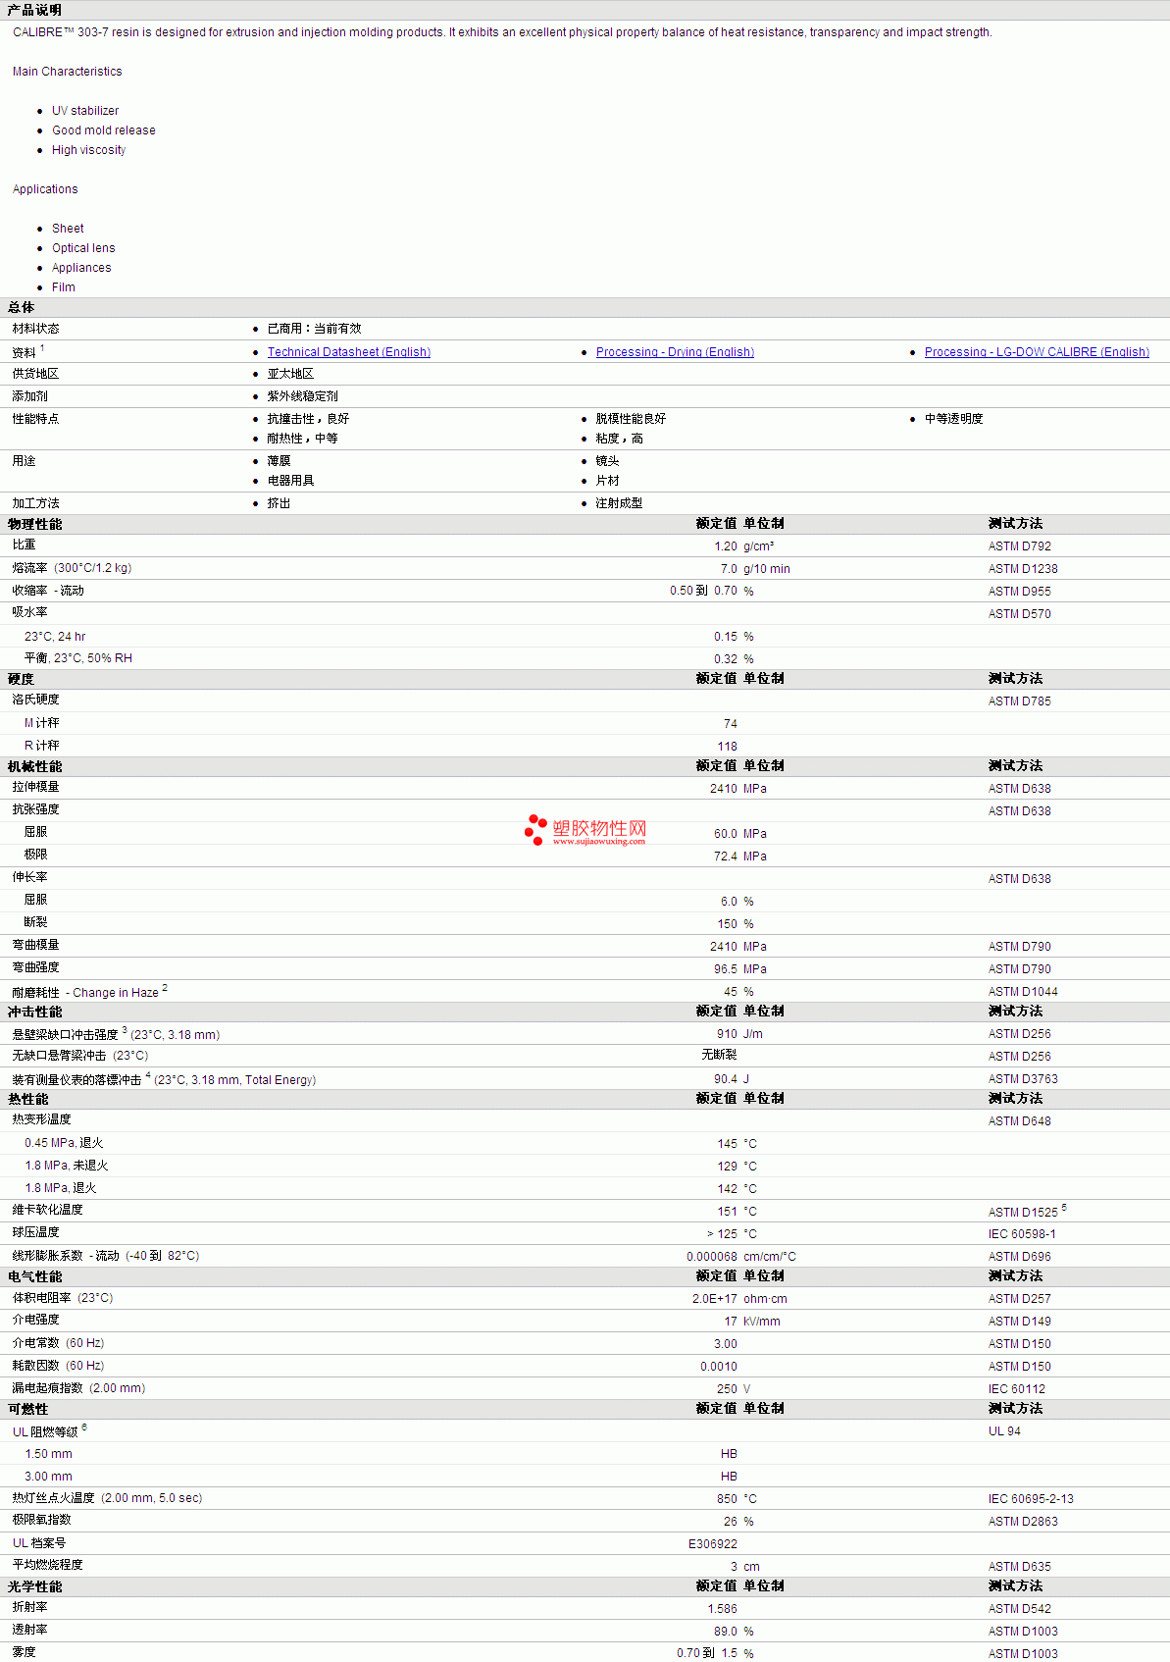Click the '热性能' section header
1170x1662 pixels.
[28, 1099]
